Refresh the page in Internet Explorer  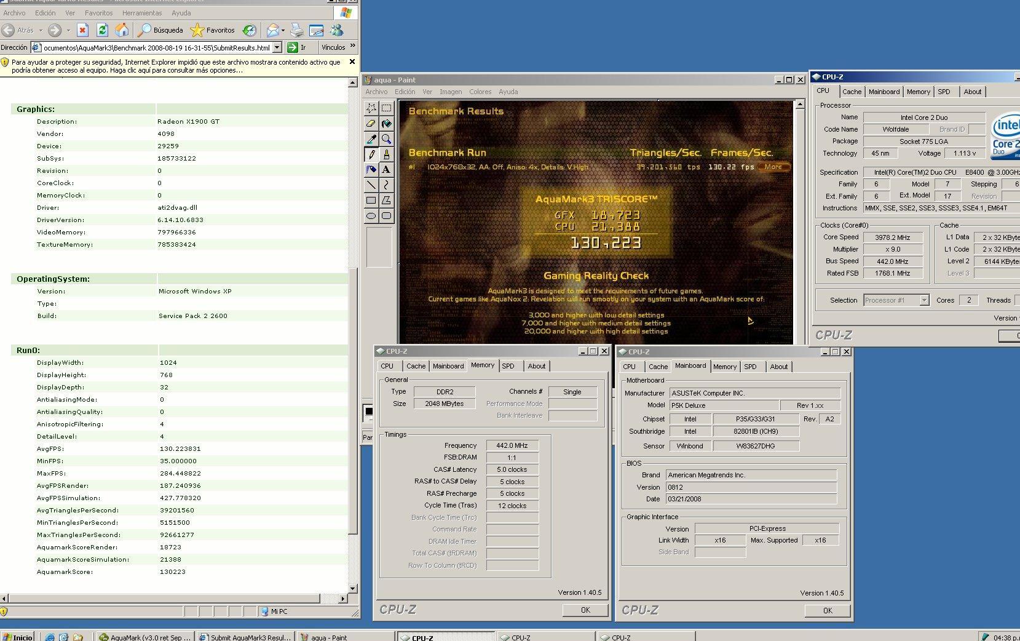(103, 30)
